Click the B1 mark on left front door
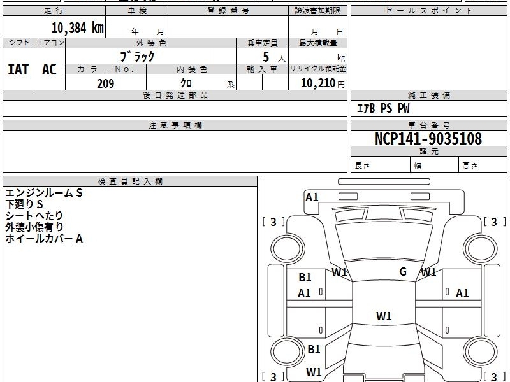510x382 pixels. coord(305,278)
